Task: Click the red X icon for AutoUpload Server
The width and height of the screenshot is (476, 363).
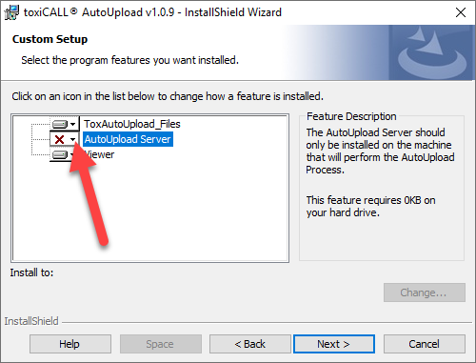Action: (x=59, y=139)
